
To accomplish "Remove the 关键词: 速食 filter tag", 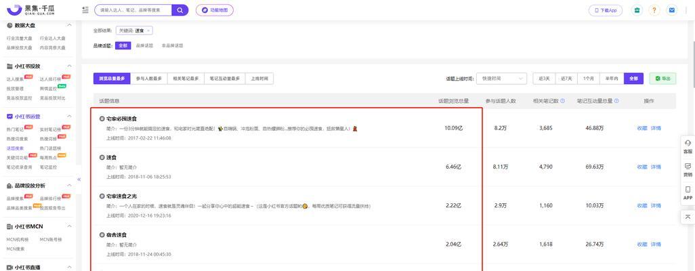I will (x=148, y=30).
